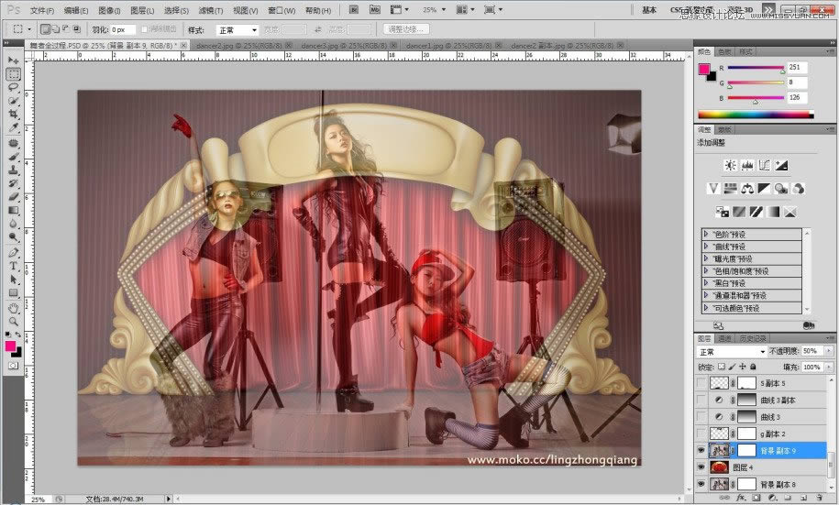The image size is (839, 505).
Task: Select the Move tool
Action: pos(14,60)
